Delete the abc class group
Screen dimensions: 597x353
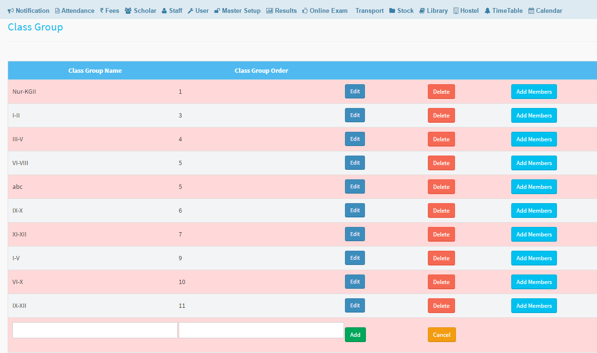[441, 187]
